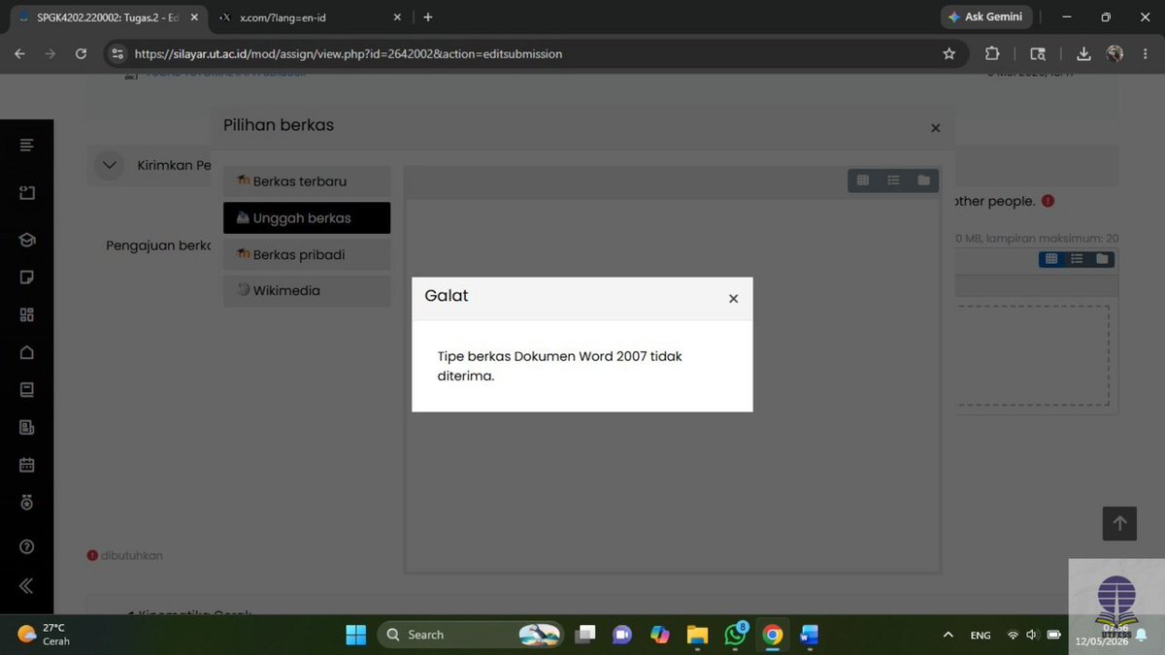
Task: Go to sidebar home icon
Action: (26, 352)
